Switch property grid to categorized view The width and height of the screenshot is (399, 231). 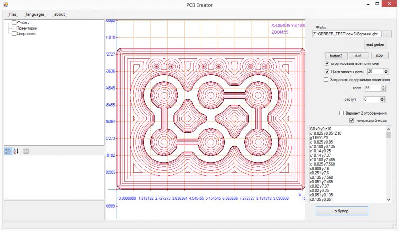click(8, 151)
